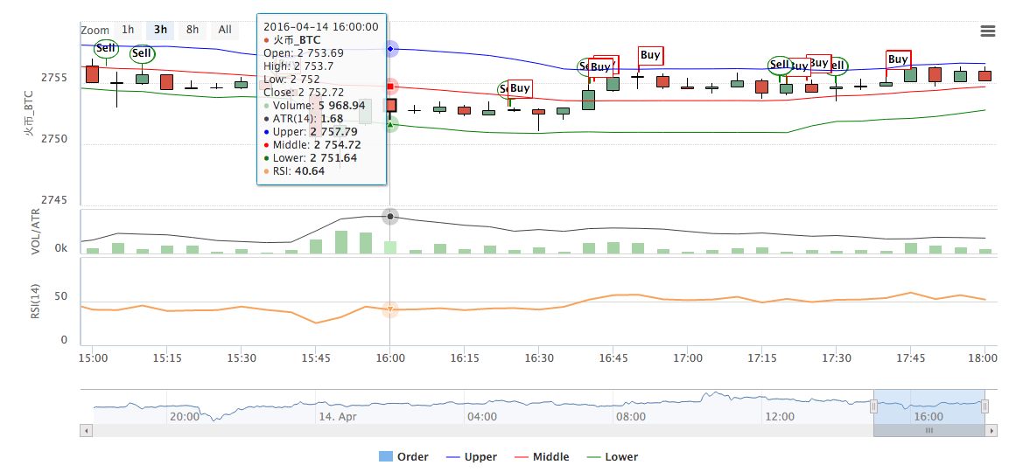Screen dimensions: 1009x472
Task: Select the 3h zoom range
Action: coord(160,30)
